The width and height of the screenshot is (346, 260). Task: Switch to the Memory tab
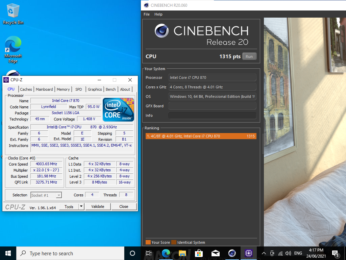63,89
